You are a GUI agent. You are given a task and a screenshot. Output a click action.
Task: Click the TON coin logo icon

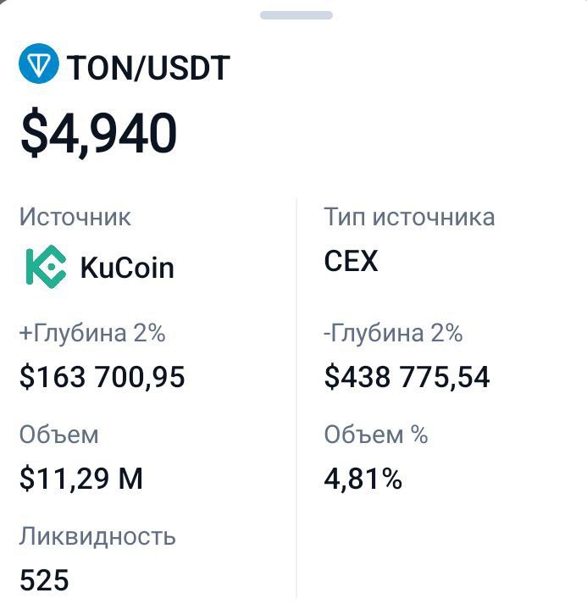(x=38, y=67)
